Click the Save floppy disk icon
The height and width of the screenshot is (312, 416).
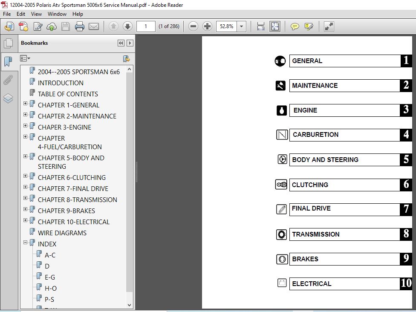(x=66, y=26)
